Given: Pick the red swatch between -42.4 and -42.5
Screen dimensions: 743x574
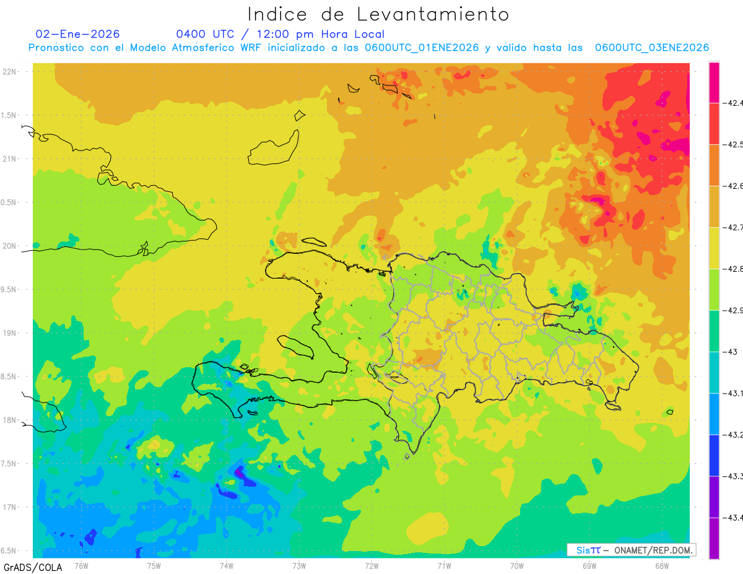Looking at the screenshot, I should coord(714,124).
